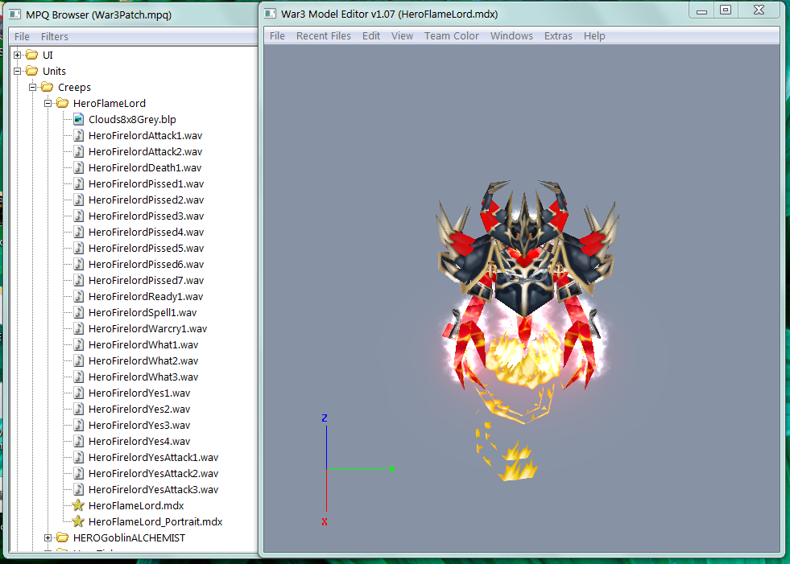
Task: Click the Creeps folder icon
Action: pyautogui.click(x=48, y=87)
